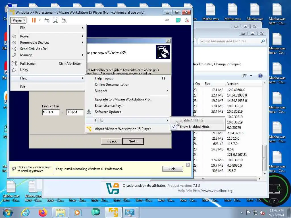Dismiss the Easy Install notification bar
The height and width of the screenshot is (218, 291).
coord(188,165)
